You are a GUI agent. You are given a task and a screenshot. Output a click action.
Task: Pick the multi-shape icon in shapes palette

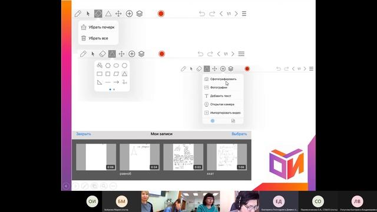100,65
